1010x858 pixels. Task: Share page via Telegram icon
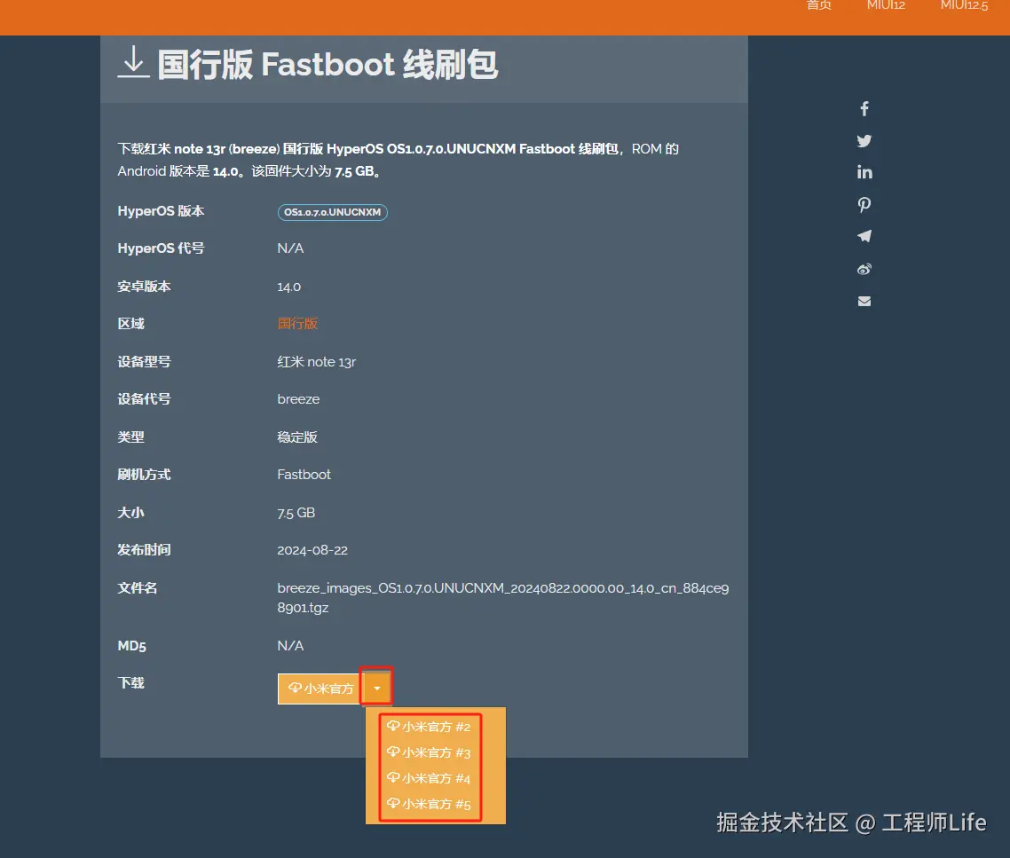pyautogui.click(x=864, y=236)
